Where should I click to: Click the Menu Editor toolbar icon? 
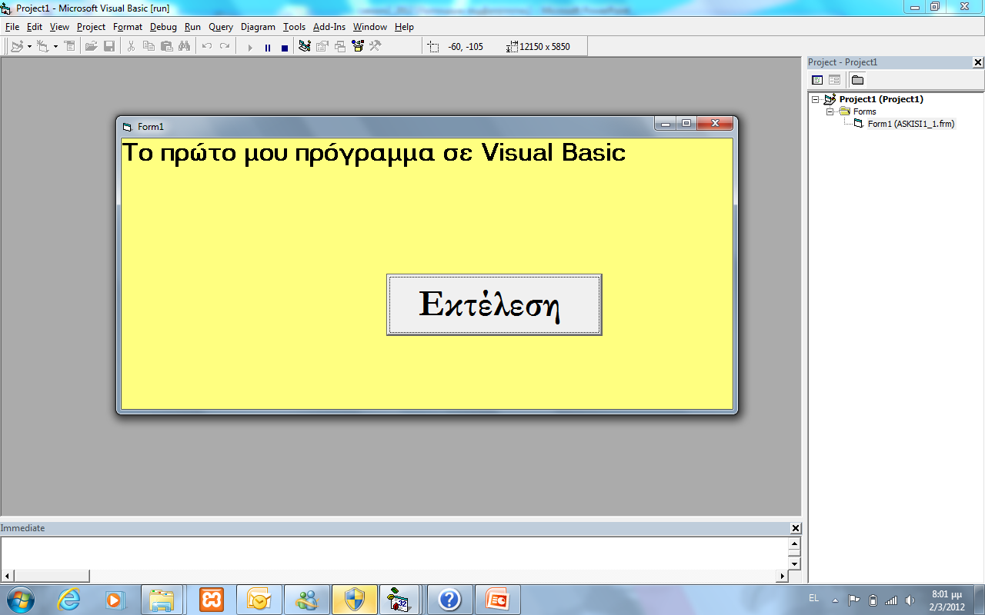pyautogui.click(x=69, y=46)
